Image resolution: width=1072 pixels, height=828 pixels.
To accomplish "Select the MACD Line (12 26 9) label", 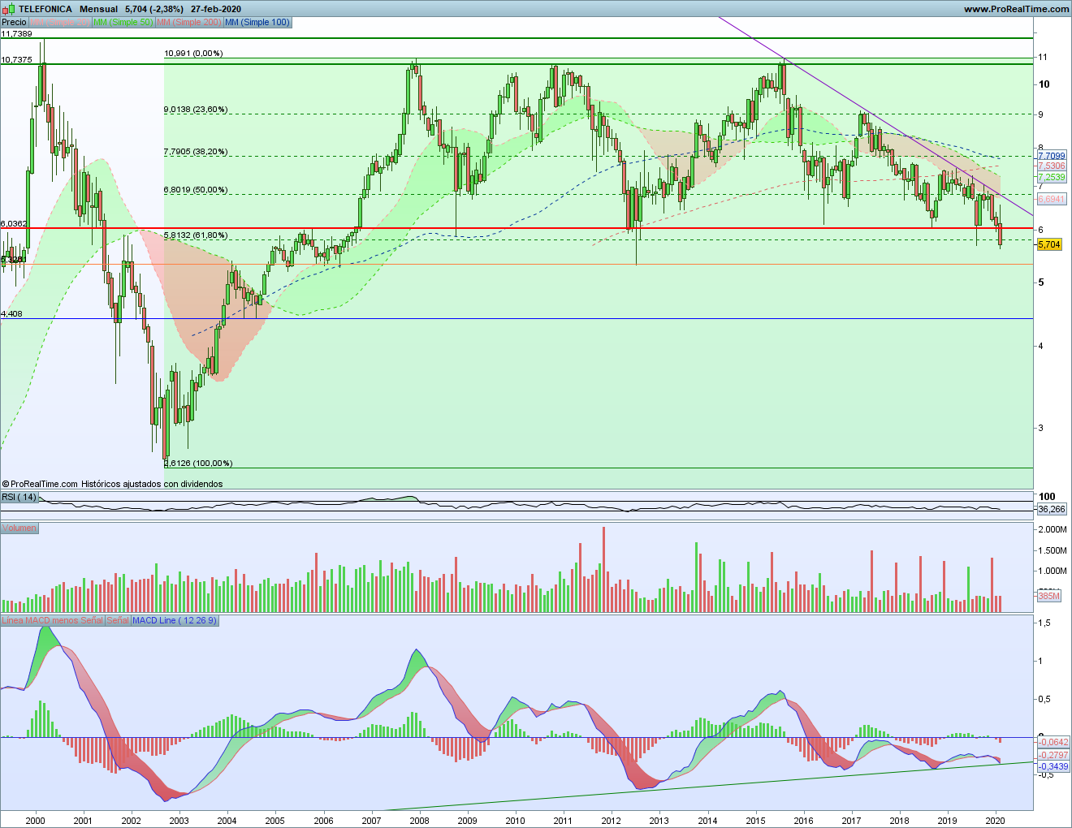I will point(175,620).
